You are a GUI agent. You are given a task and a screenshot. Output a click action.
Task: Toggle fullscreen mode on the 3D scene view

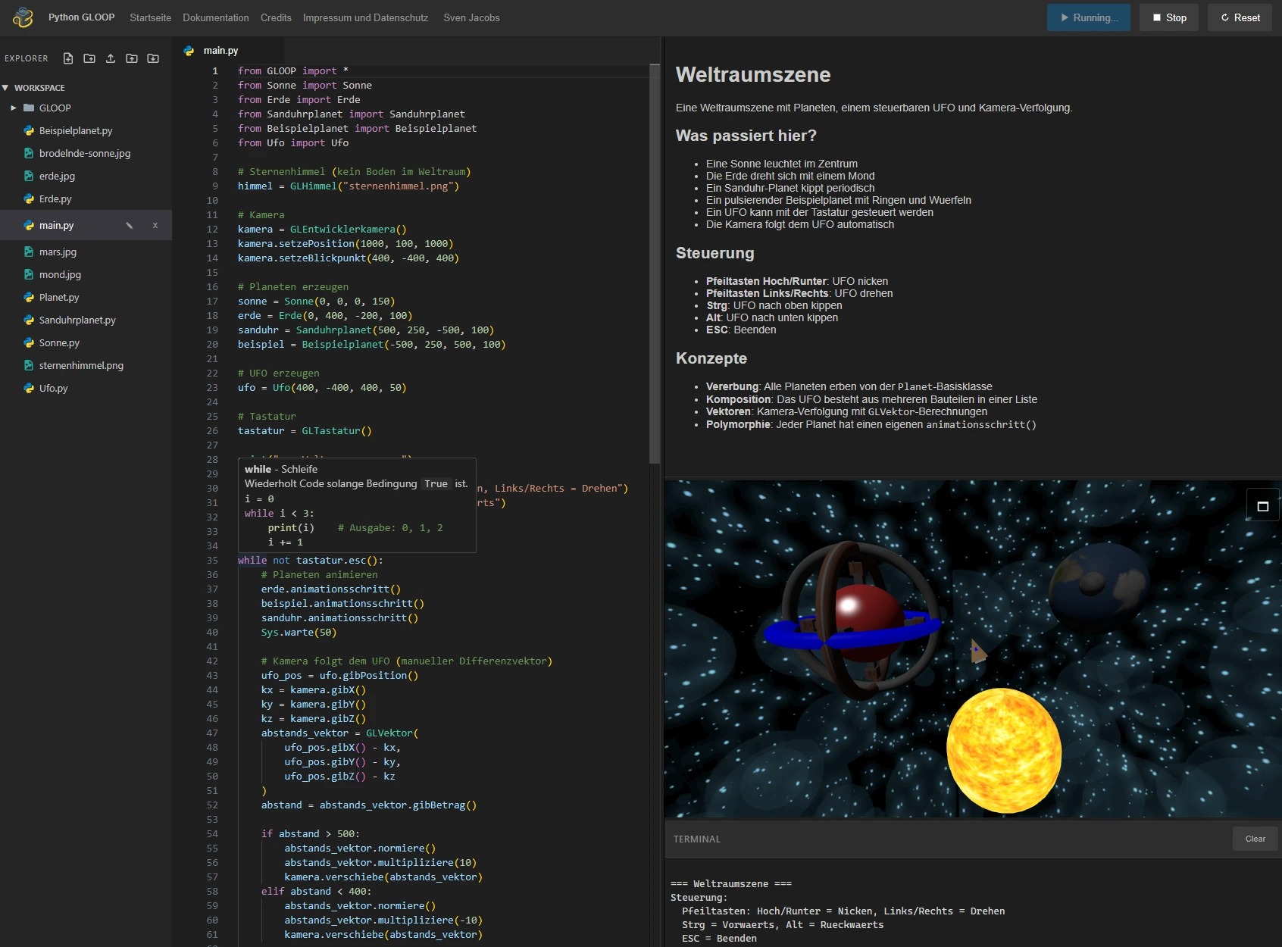[x=1262, y=506]
